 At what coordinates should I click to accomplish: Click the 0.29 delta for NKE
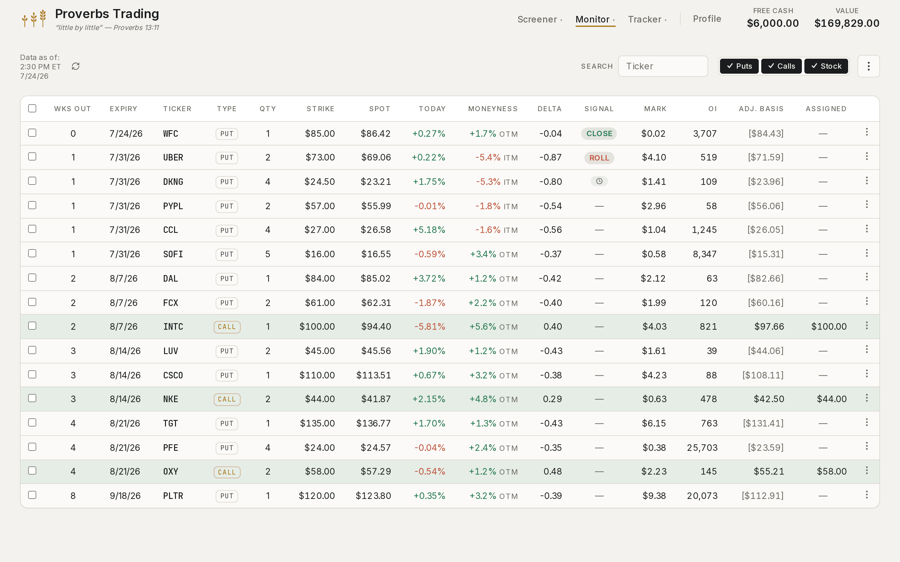click(552, 399)
